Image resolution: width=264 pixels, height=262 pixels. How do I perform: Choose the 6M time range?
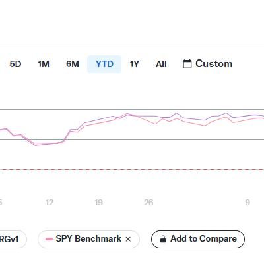coord(73,64)
